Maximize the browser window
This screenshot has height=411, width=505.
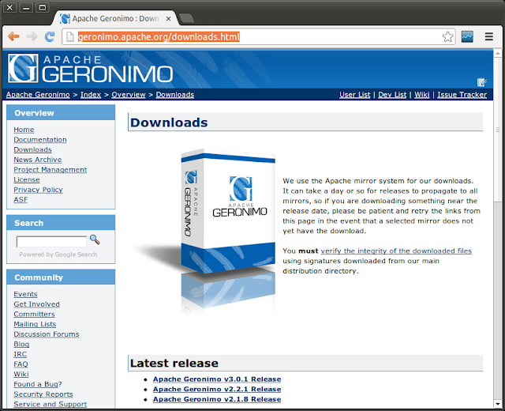tap(42, 7)
